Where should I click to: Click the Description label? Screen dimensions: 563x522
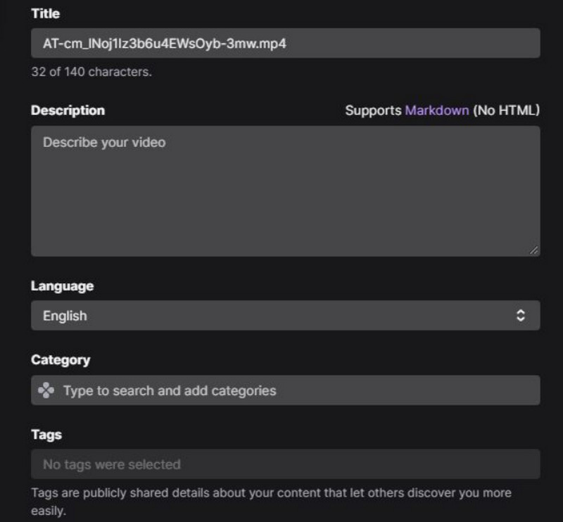[x=68, y=110]
